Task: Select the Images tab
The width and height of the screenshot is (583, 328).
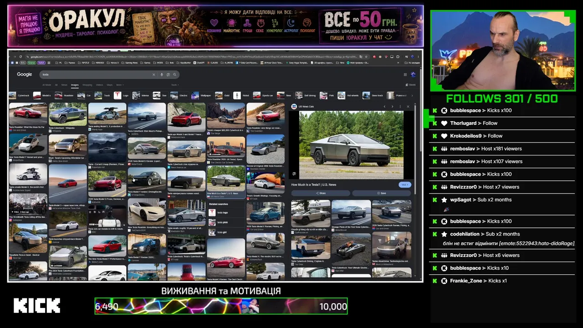Action: (x=75, y=85)
